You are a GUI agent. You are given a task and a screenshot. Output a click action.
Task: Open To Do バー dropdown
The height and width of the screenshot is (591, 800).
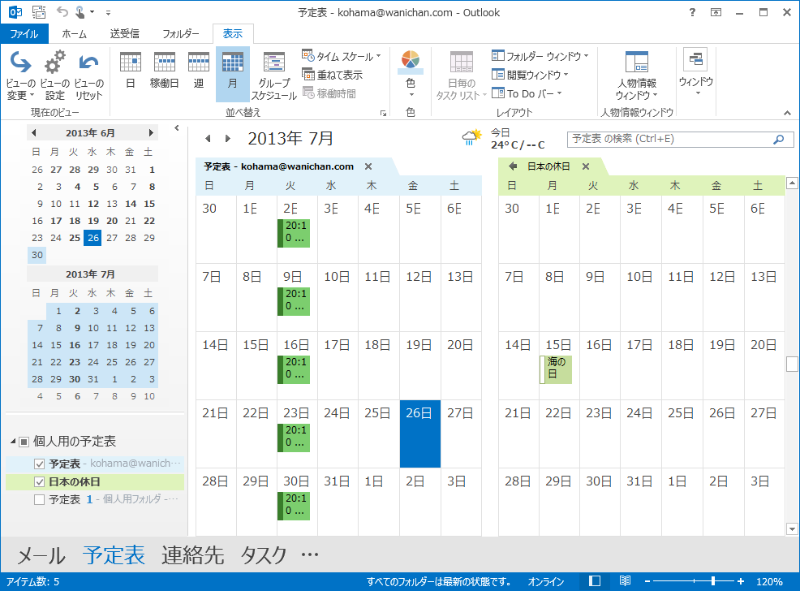point(527,93)
